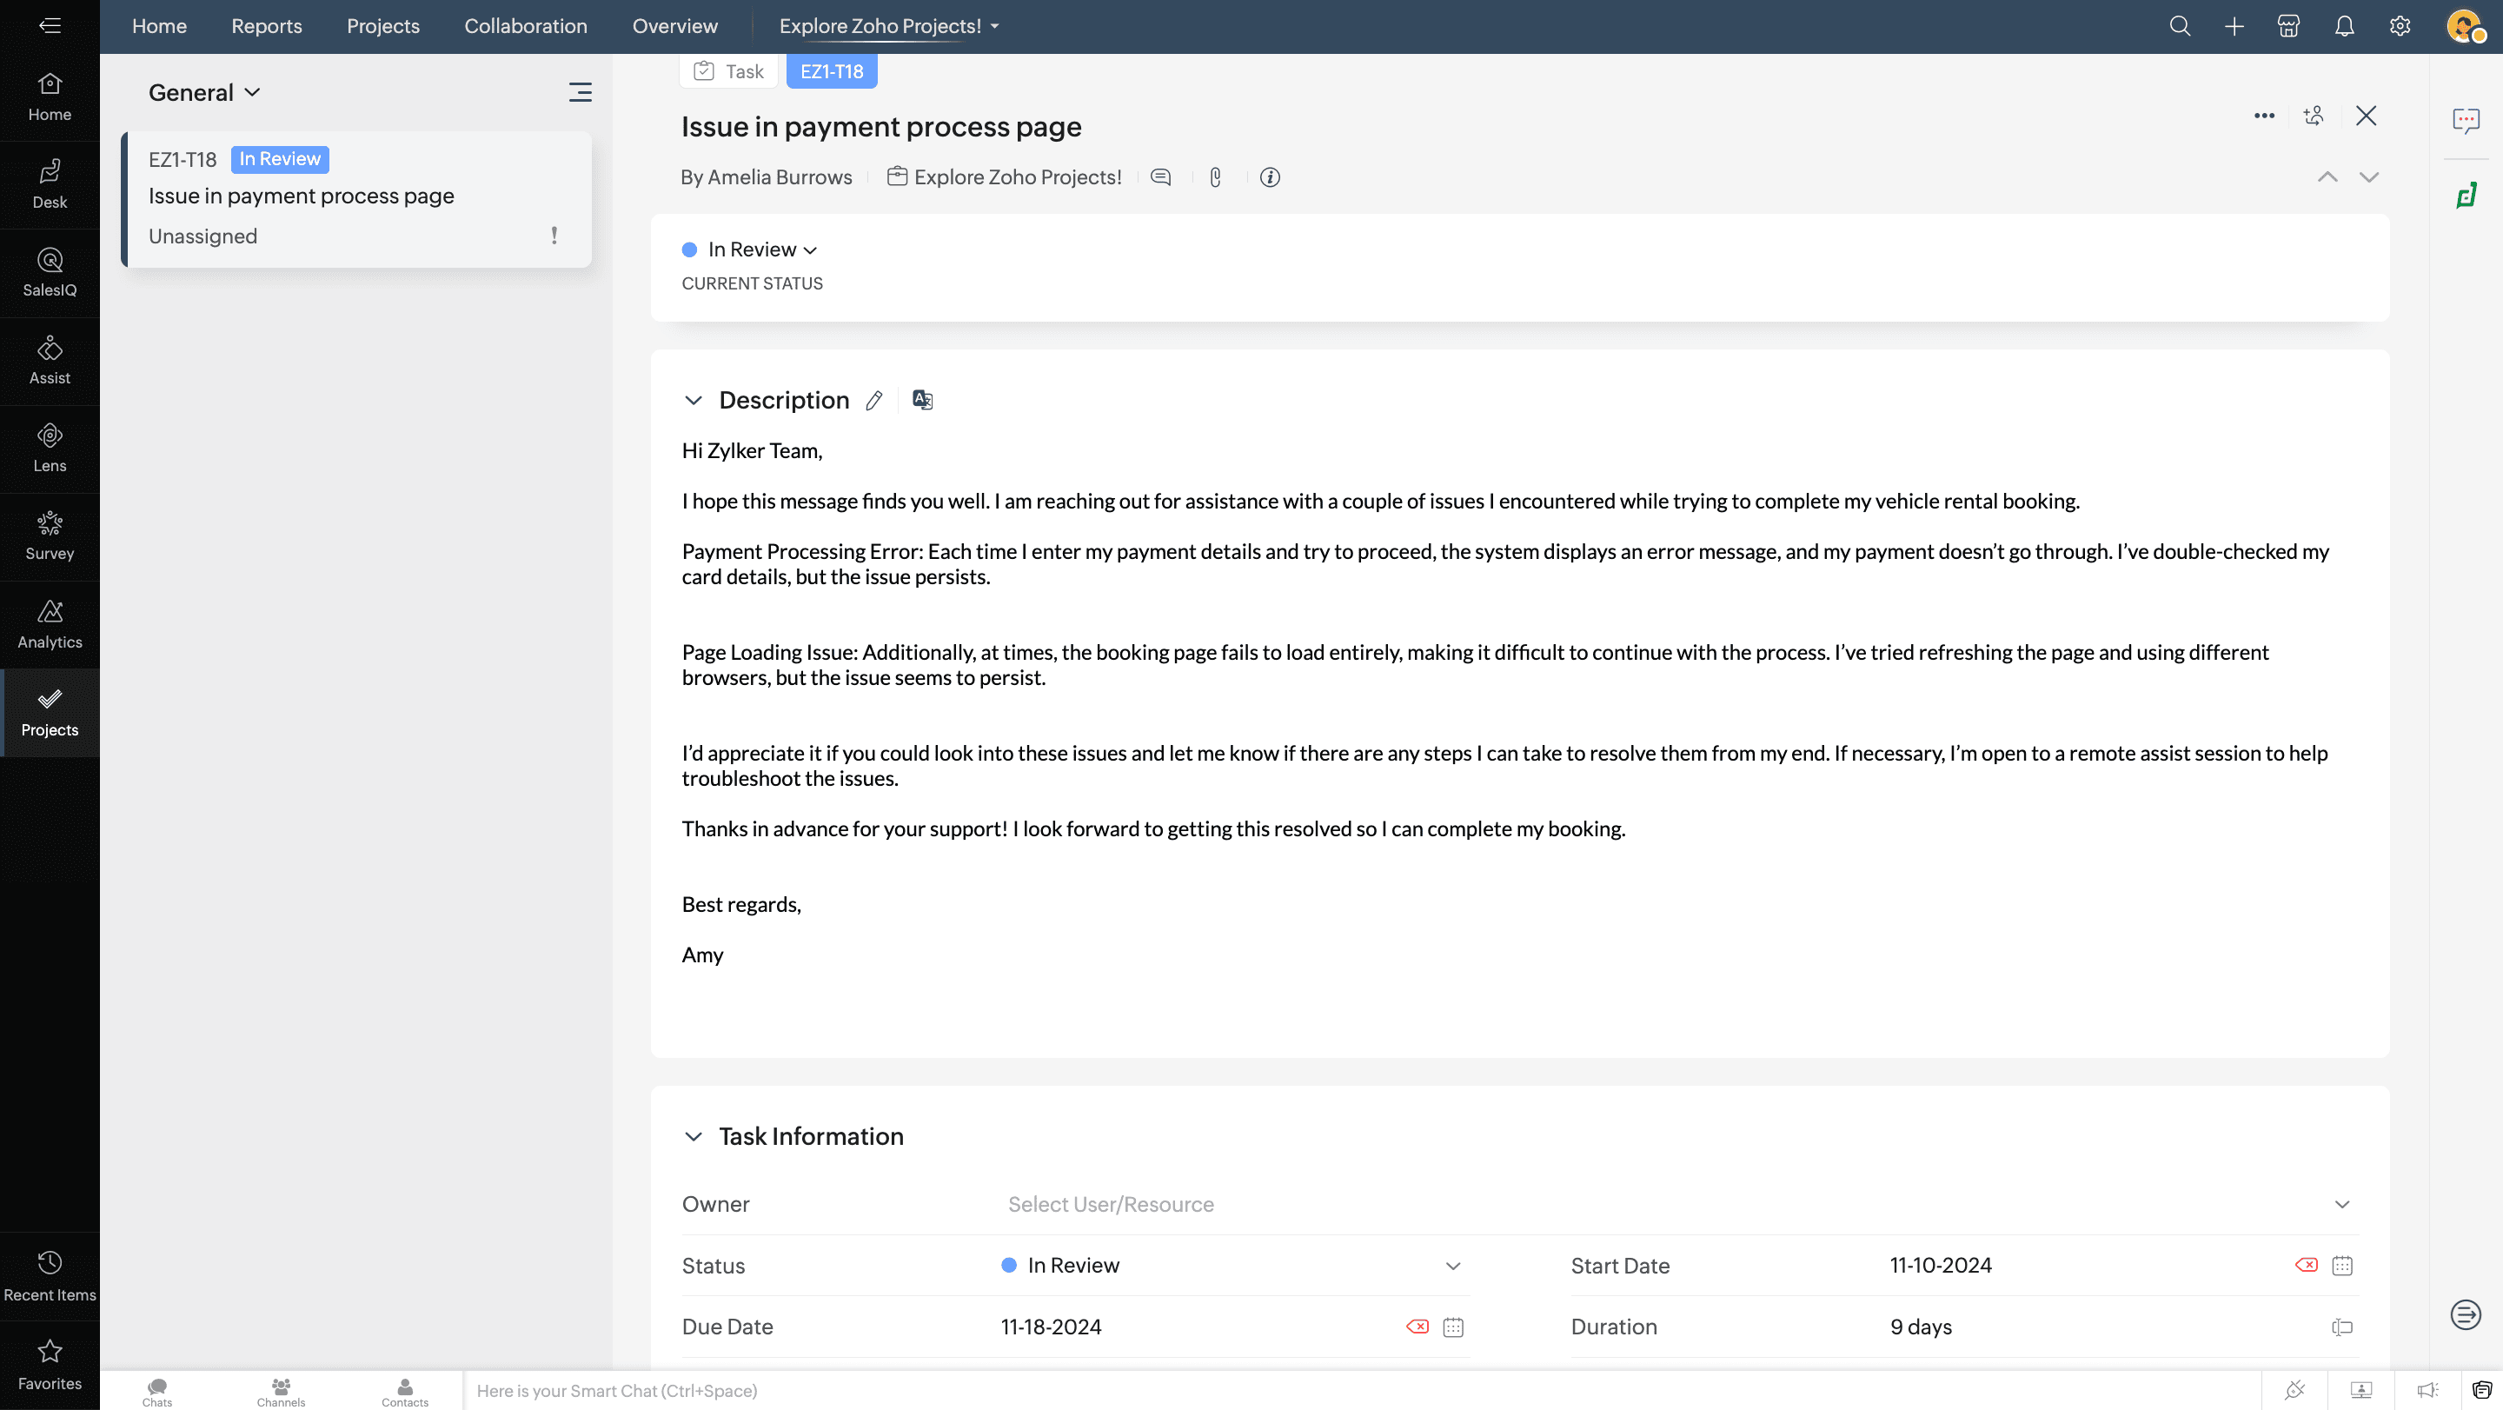
Task: Show task info icon
Action: (1269, 176)
